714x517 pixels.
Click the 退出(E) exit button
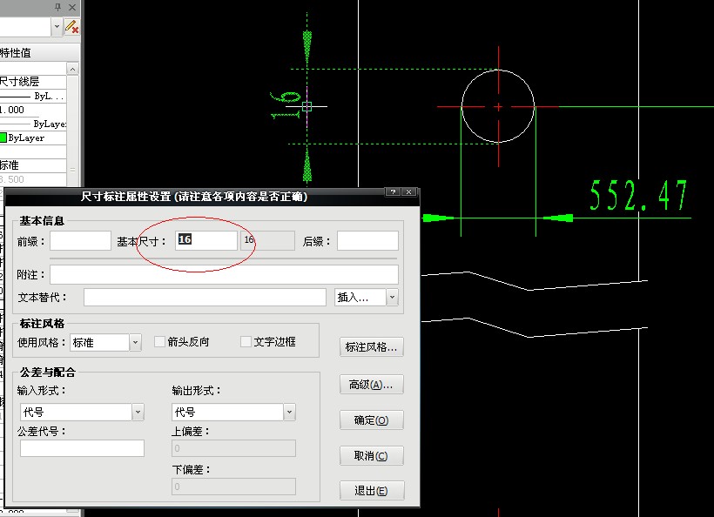[x=372, y=491]
